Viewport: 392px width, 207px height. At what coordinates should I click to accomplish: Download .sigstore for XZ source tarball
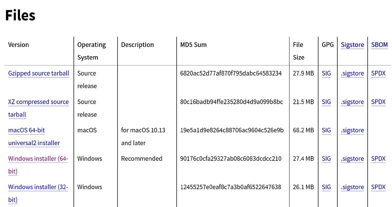click(352, 102)
